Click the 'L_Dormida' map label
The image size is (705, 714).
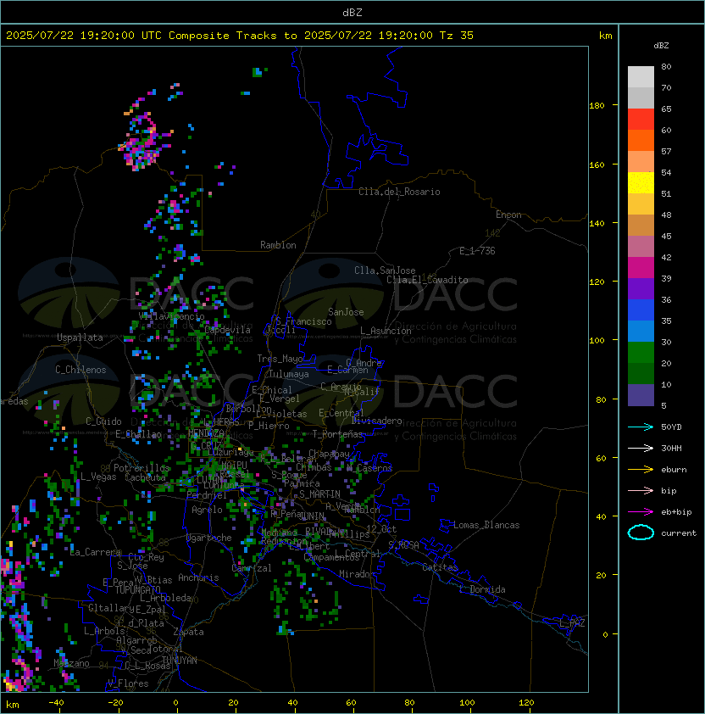(482, 589)
